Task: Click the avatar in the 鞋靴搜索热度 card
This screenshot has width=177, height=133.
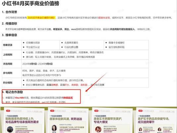Action: pyautogui.click(x=10, y=129)
